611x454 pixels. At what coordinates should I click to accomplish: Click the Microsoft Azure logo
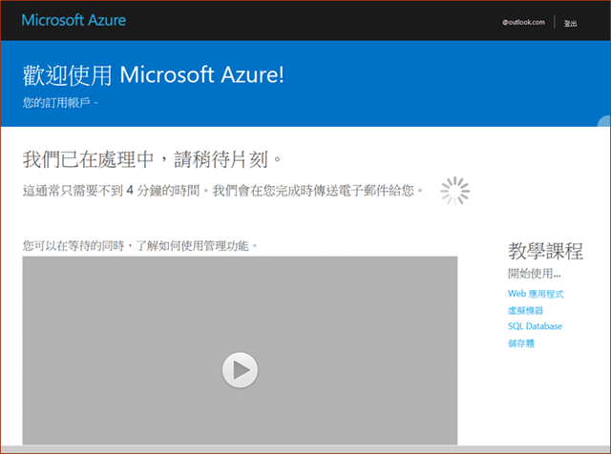74,20
